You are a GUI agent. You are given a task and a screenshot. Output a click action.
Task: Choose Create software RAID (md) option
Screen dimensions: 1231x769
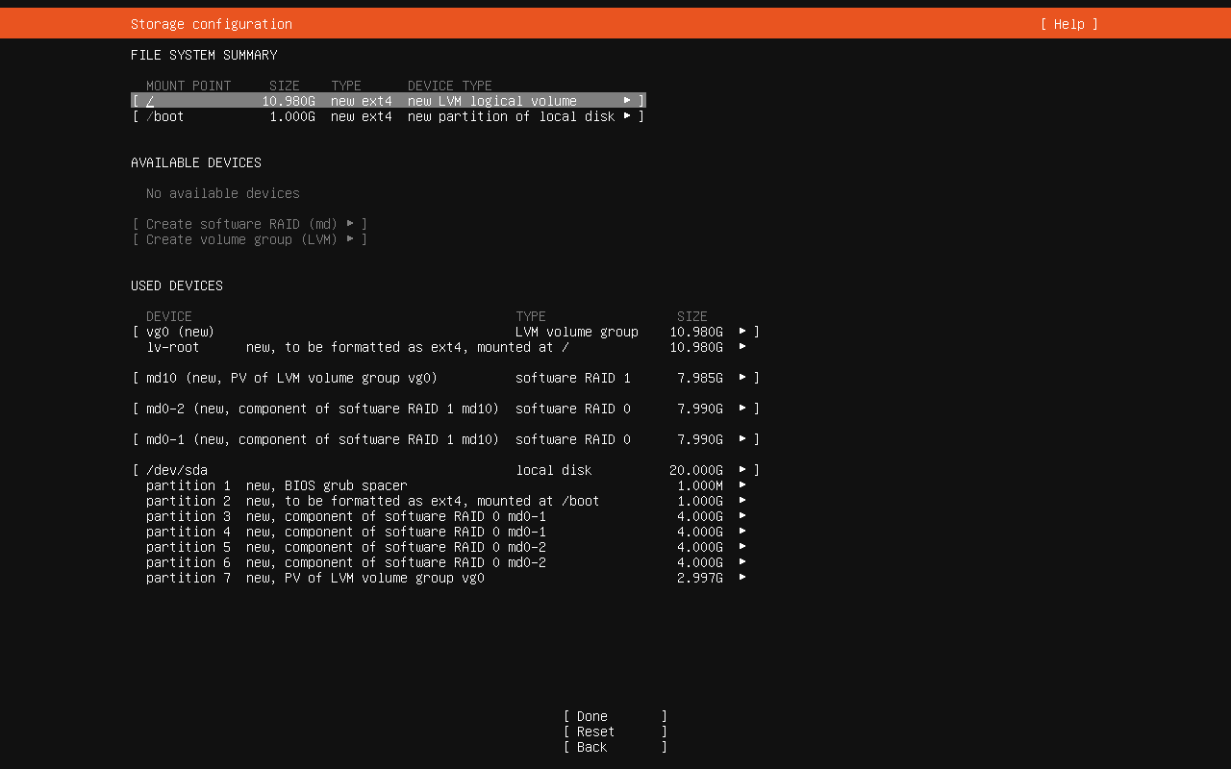(250, 224)
